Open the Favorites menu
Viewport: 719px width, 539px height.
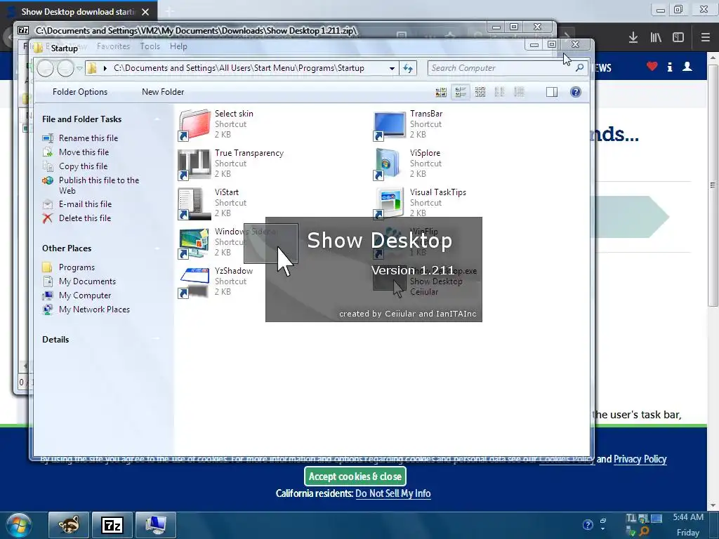click(x=113, y=46)
